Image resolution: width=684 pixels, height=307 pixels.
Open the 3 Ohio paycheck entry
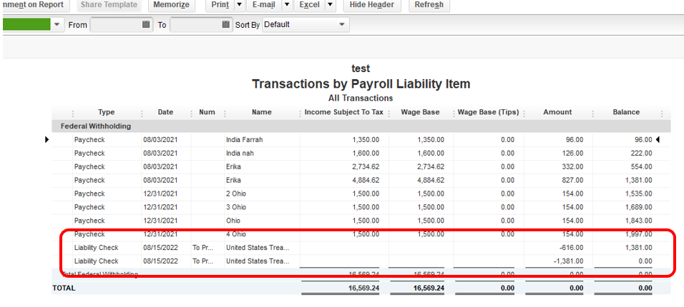coord(361,207)
